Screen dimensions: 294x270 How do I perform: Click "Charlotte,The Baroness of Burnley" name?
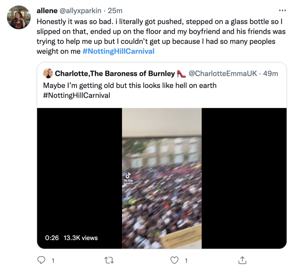point(115,74)
